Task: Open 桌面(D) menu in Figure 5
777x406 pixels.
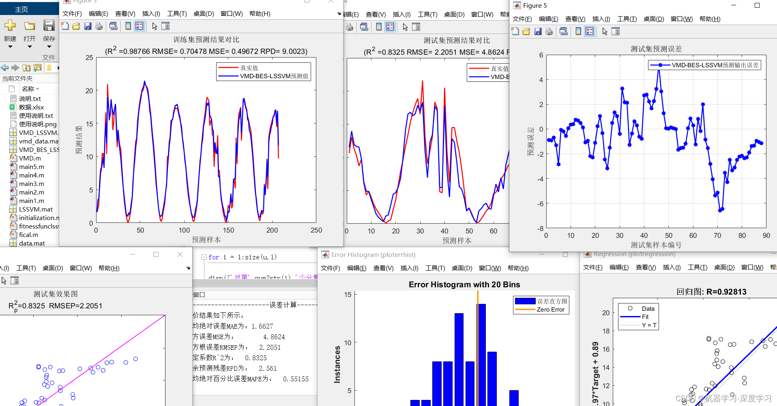Action: pos(653,19)
